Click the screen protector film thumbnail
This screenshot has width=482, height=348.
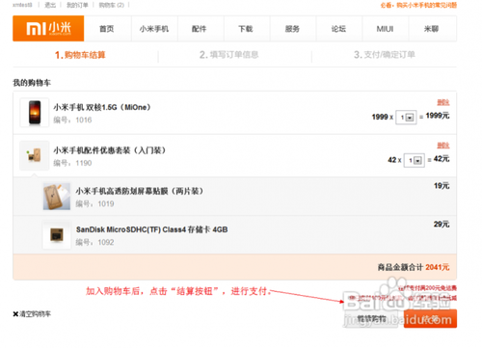[x=57, y=197]
